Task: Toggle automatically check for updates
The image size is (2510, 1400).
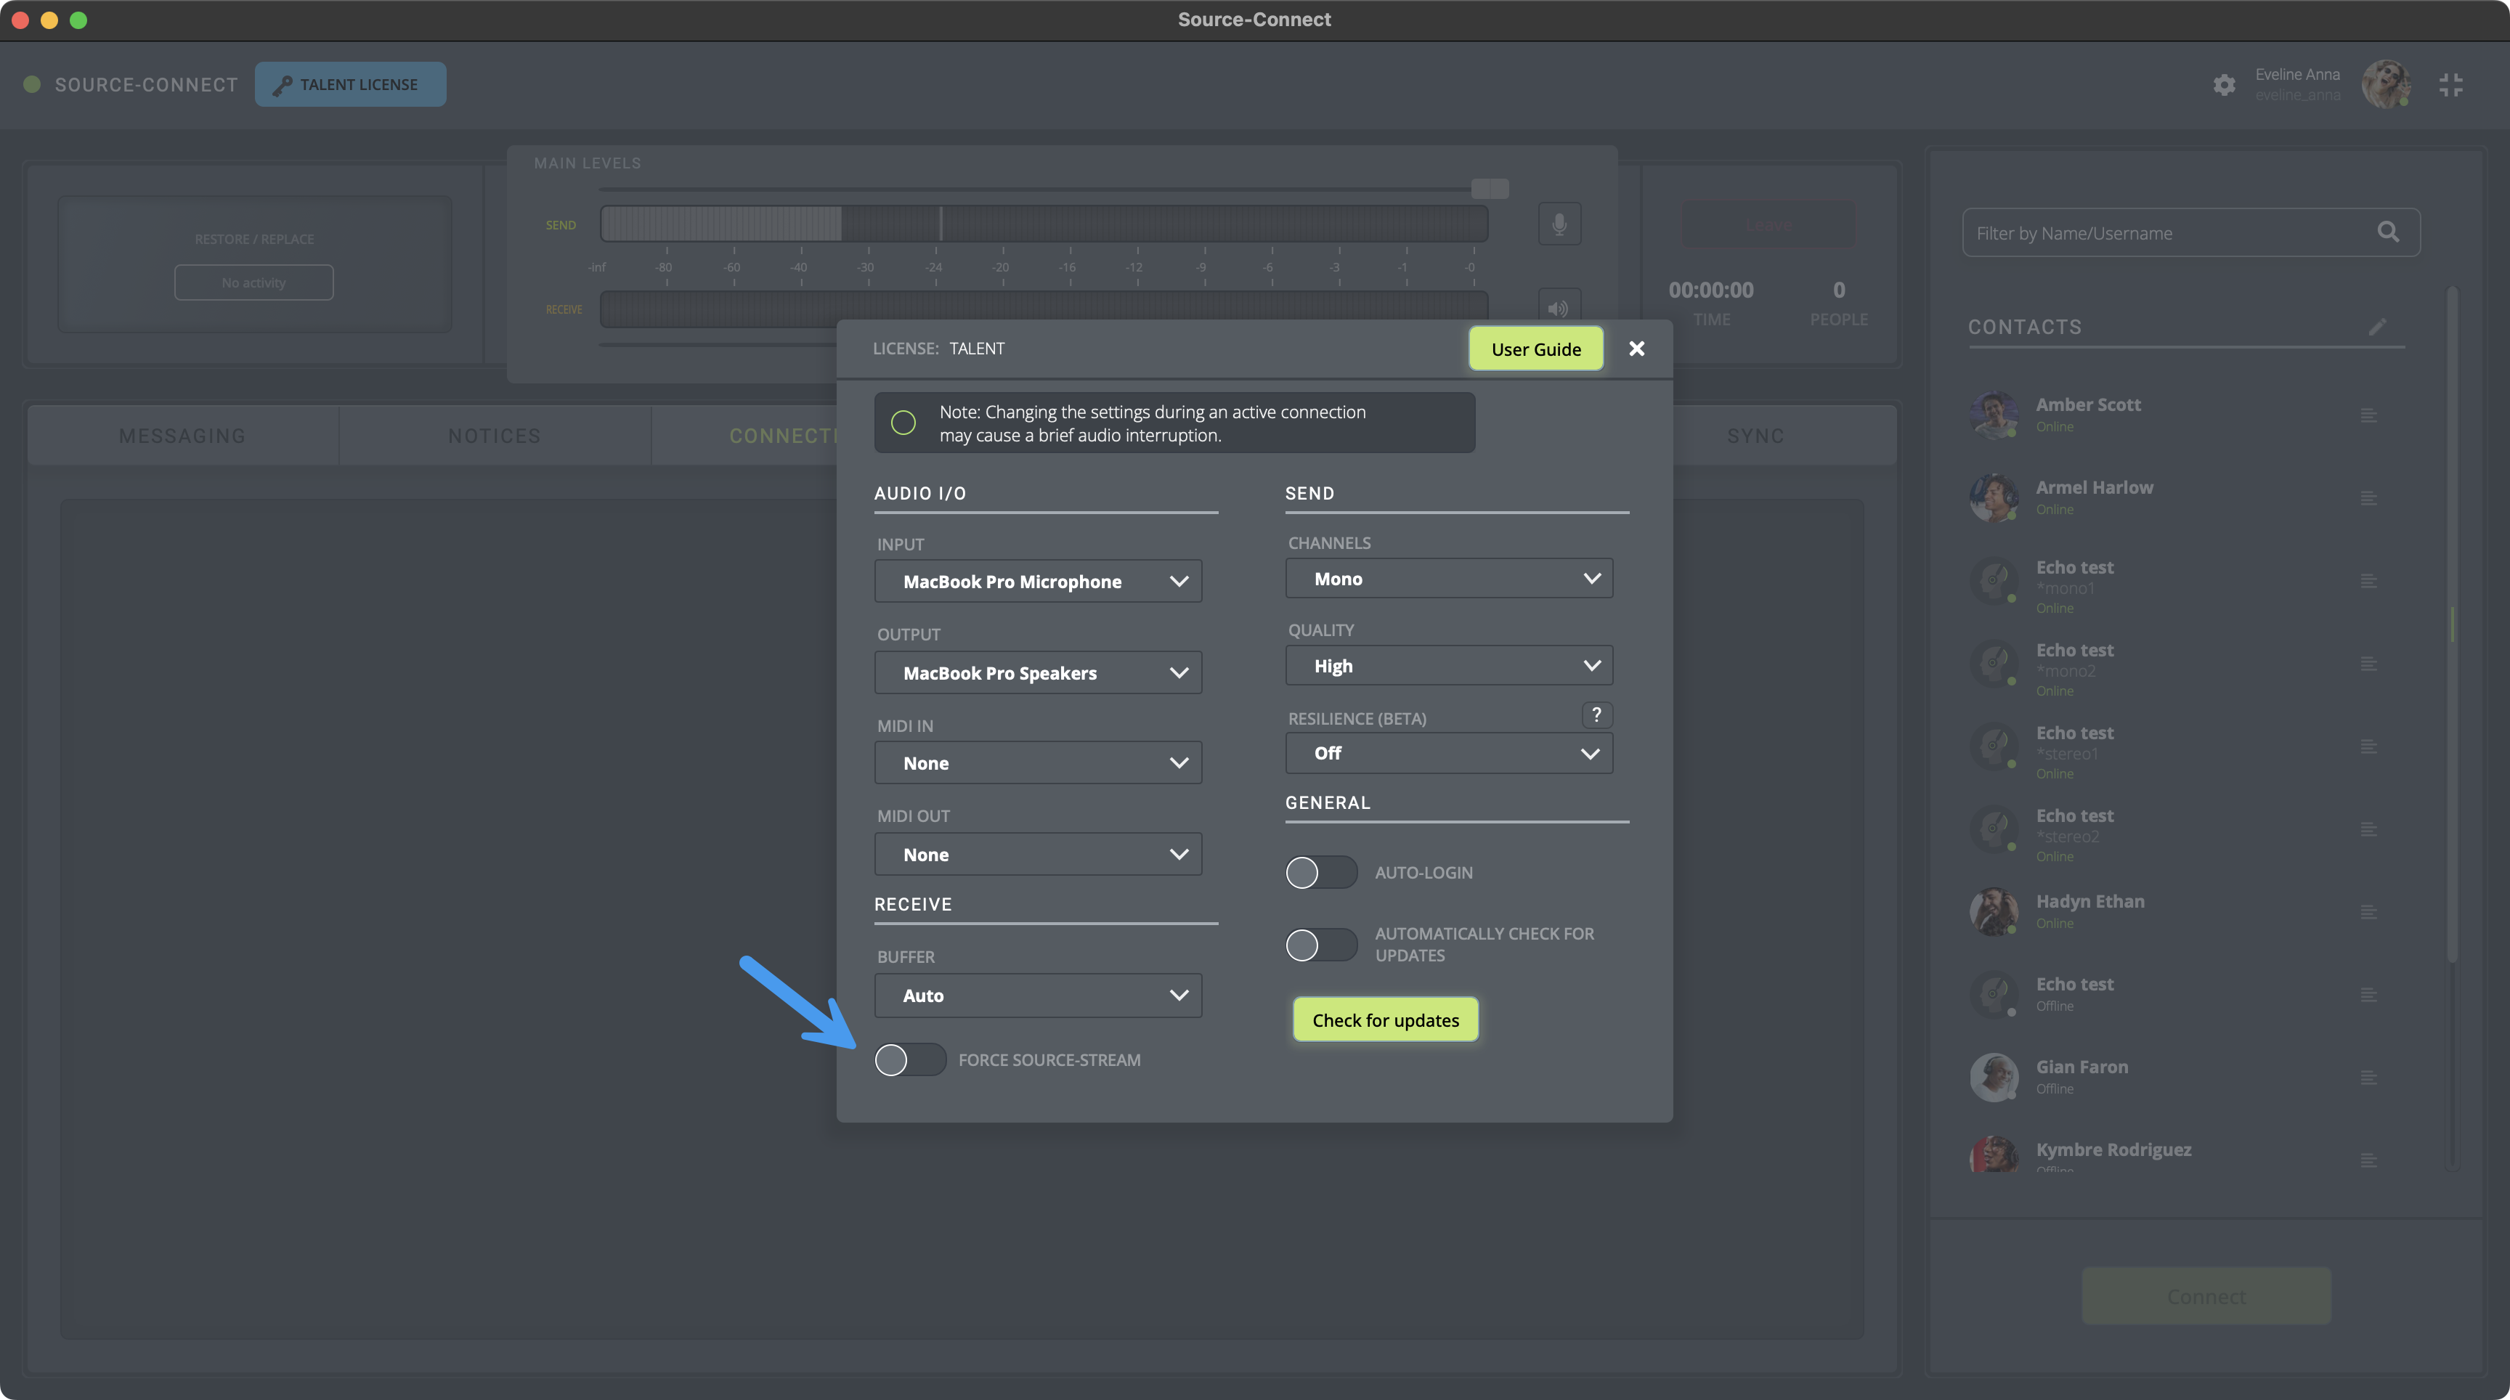Action: tap(1320, 944)
